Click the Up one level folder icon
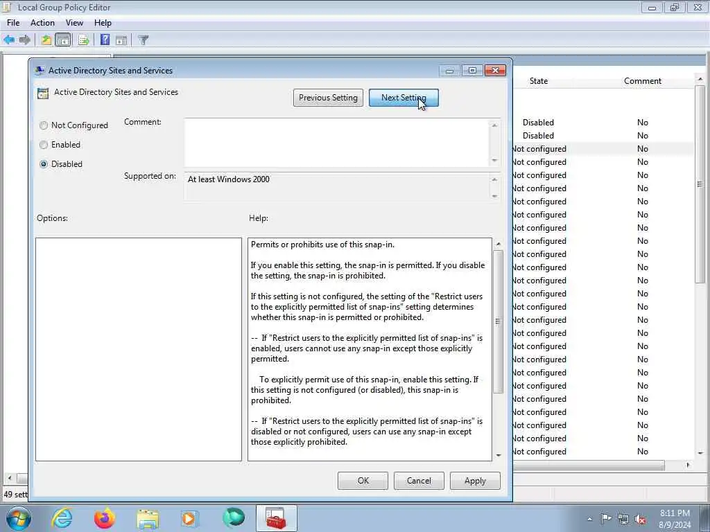 pyautogui.click(x=46, y=39)
